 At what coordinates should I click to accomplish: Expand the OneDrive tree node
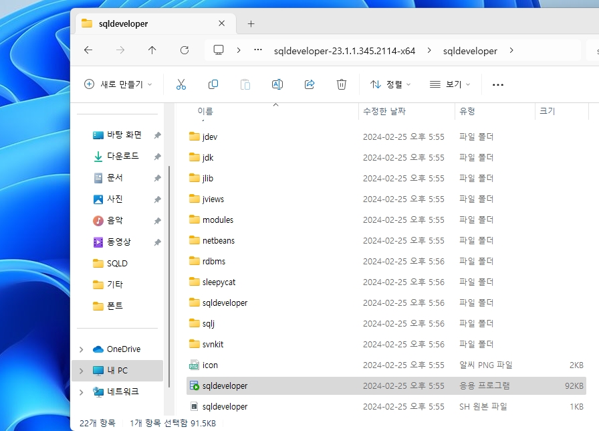[81, 349]
